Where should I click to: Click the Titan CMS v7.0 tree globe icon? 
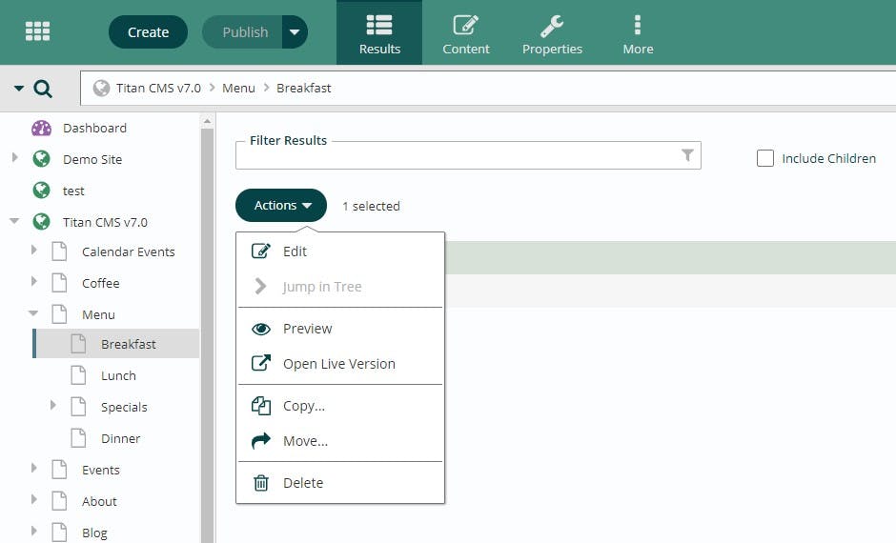click(x=41, y=222)
